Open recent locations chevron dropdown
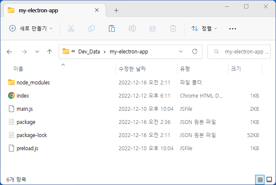The height and width of the screenshot is (185, 276). pos(37,52)
